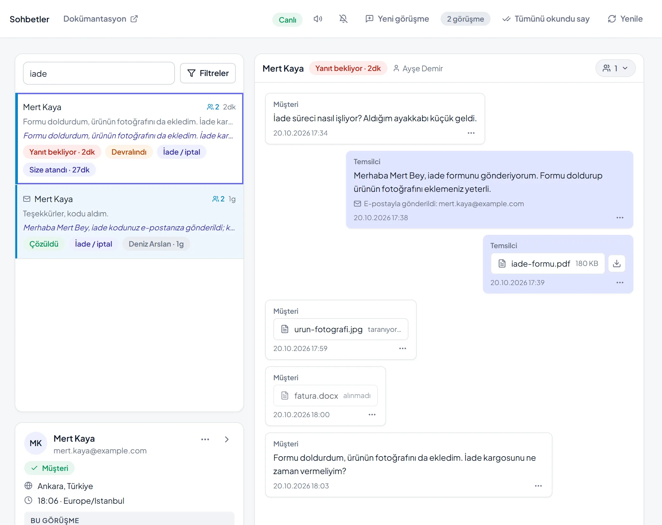Screen dimensions: 662x525
Task: Switch to the Sohbetler tab
Action: point(30,19)
